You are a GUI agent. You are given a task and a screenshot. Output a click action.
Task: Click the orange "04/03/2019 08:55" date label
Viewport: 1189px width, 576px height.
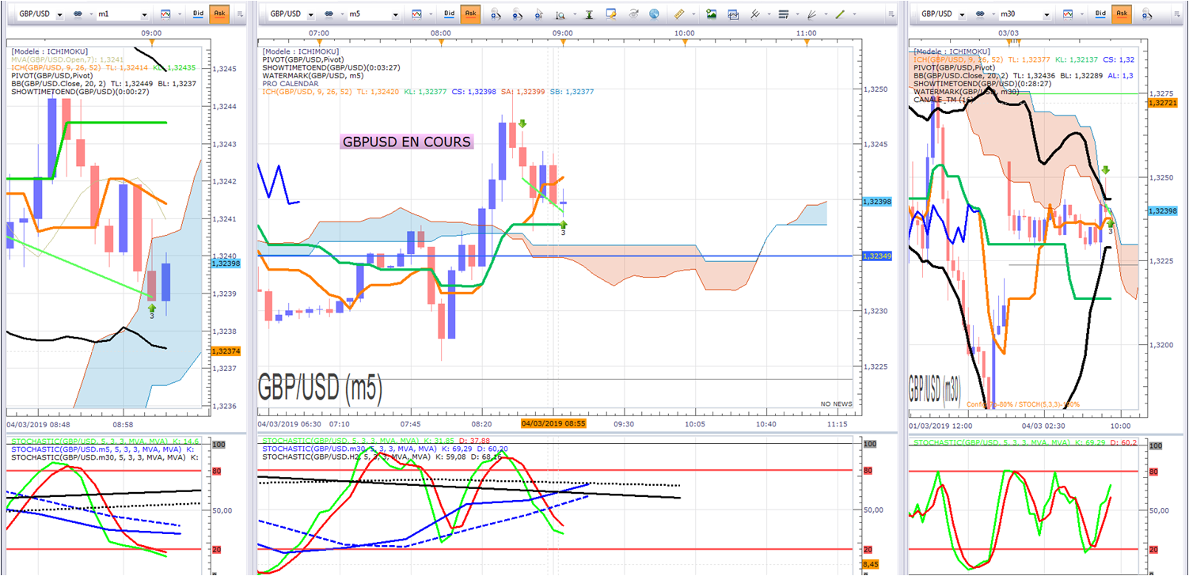(x=553, y=424)
